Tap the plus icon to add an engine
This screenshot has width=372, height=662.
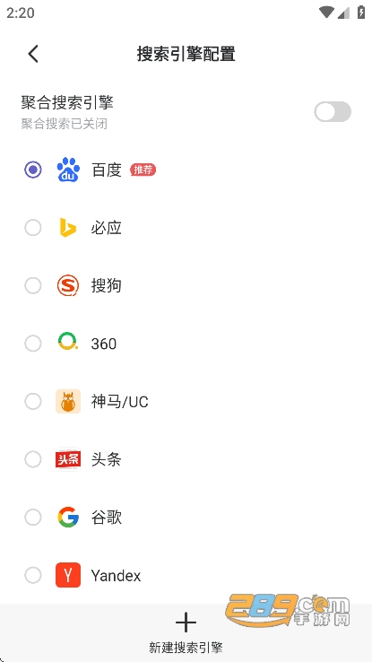pyautogui.click(x=186, y=623)
